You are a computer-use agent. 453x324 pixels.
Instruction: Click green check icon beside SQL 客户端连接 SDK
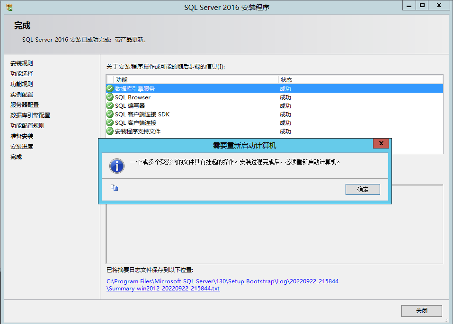110,114
